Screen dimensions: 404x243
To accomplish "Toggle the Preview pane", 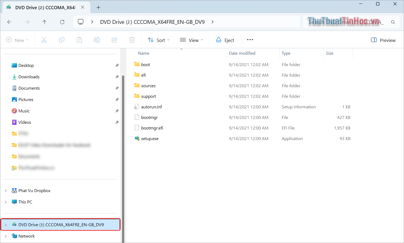I will tap(383, 40).
